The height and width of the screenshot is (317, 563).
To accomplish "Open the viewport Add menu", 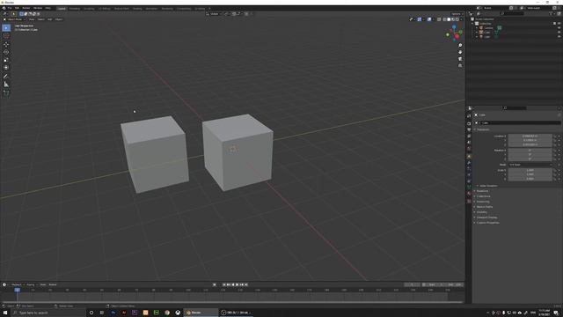I will [50, 19].
